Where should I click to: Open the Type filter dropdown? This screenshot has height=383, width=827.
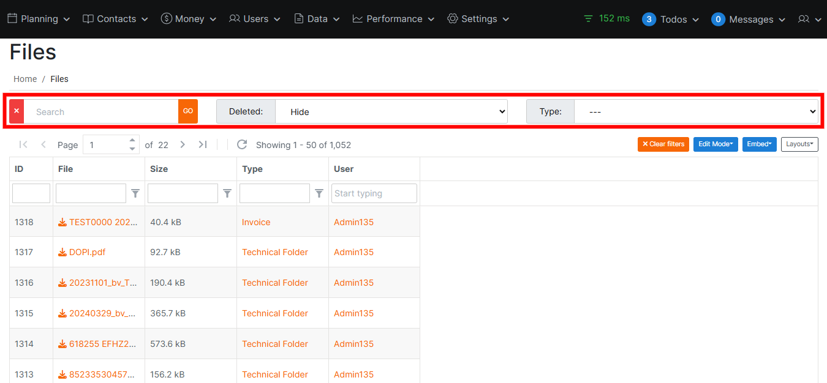coord(695,111)
